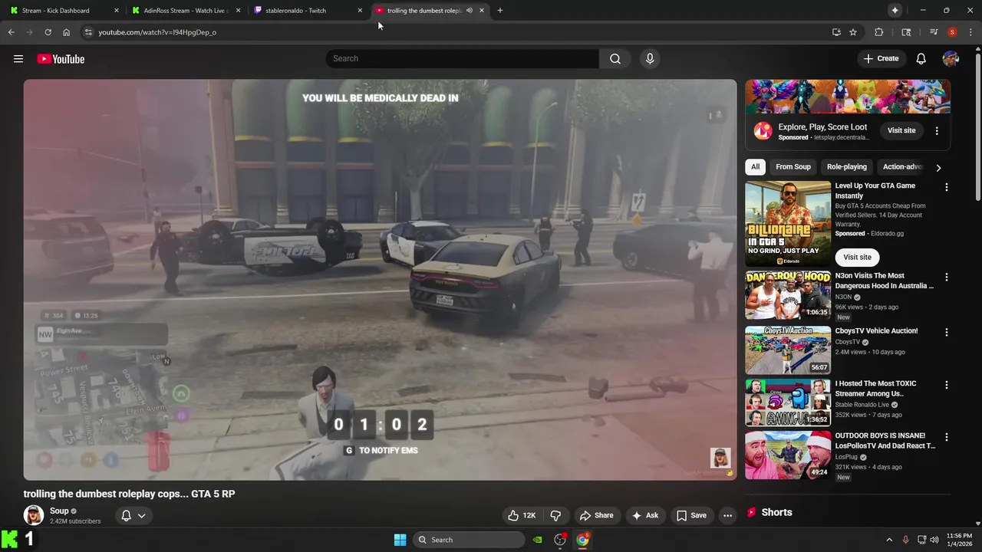Click the Ask button
The height and width of the screenshot is (552, 982).
(644, 515)
